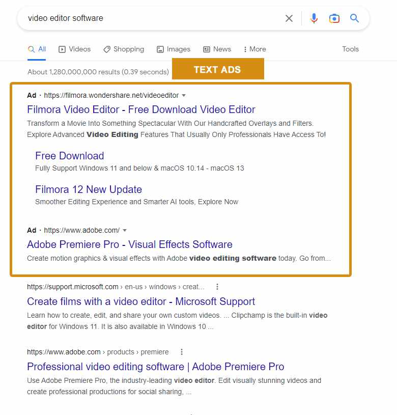
Task: Click the blue magnifier search button
Action: 354,18
